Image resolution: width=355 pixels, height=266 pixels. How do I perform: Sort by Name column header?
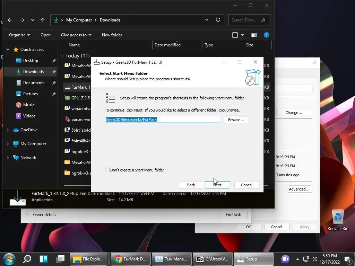[74, 45]
